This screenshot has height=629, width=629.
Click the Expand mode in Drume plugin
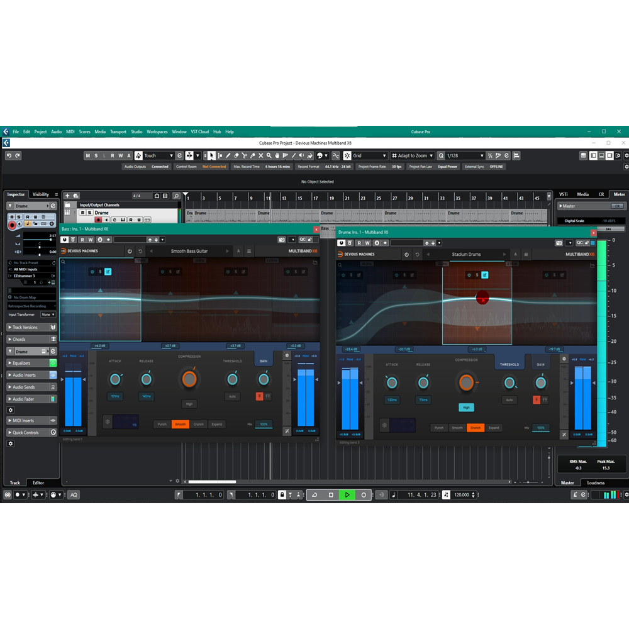(x=494, y=428)
